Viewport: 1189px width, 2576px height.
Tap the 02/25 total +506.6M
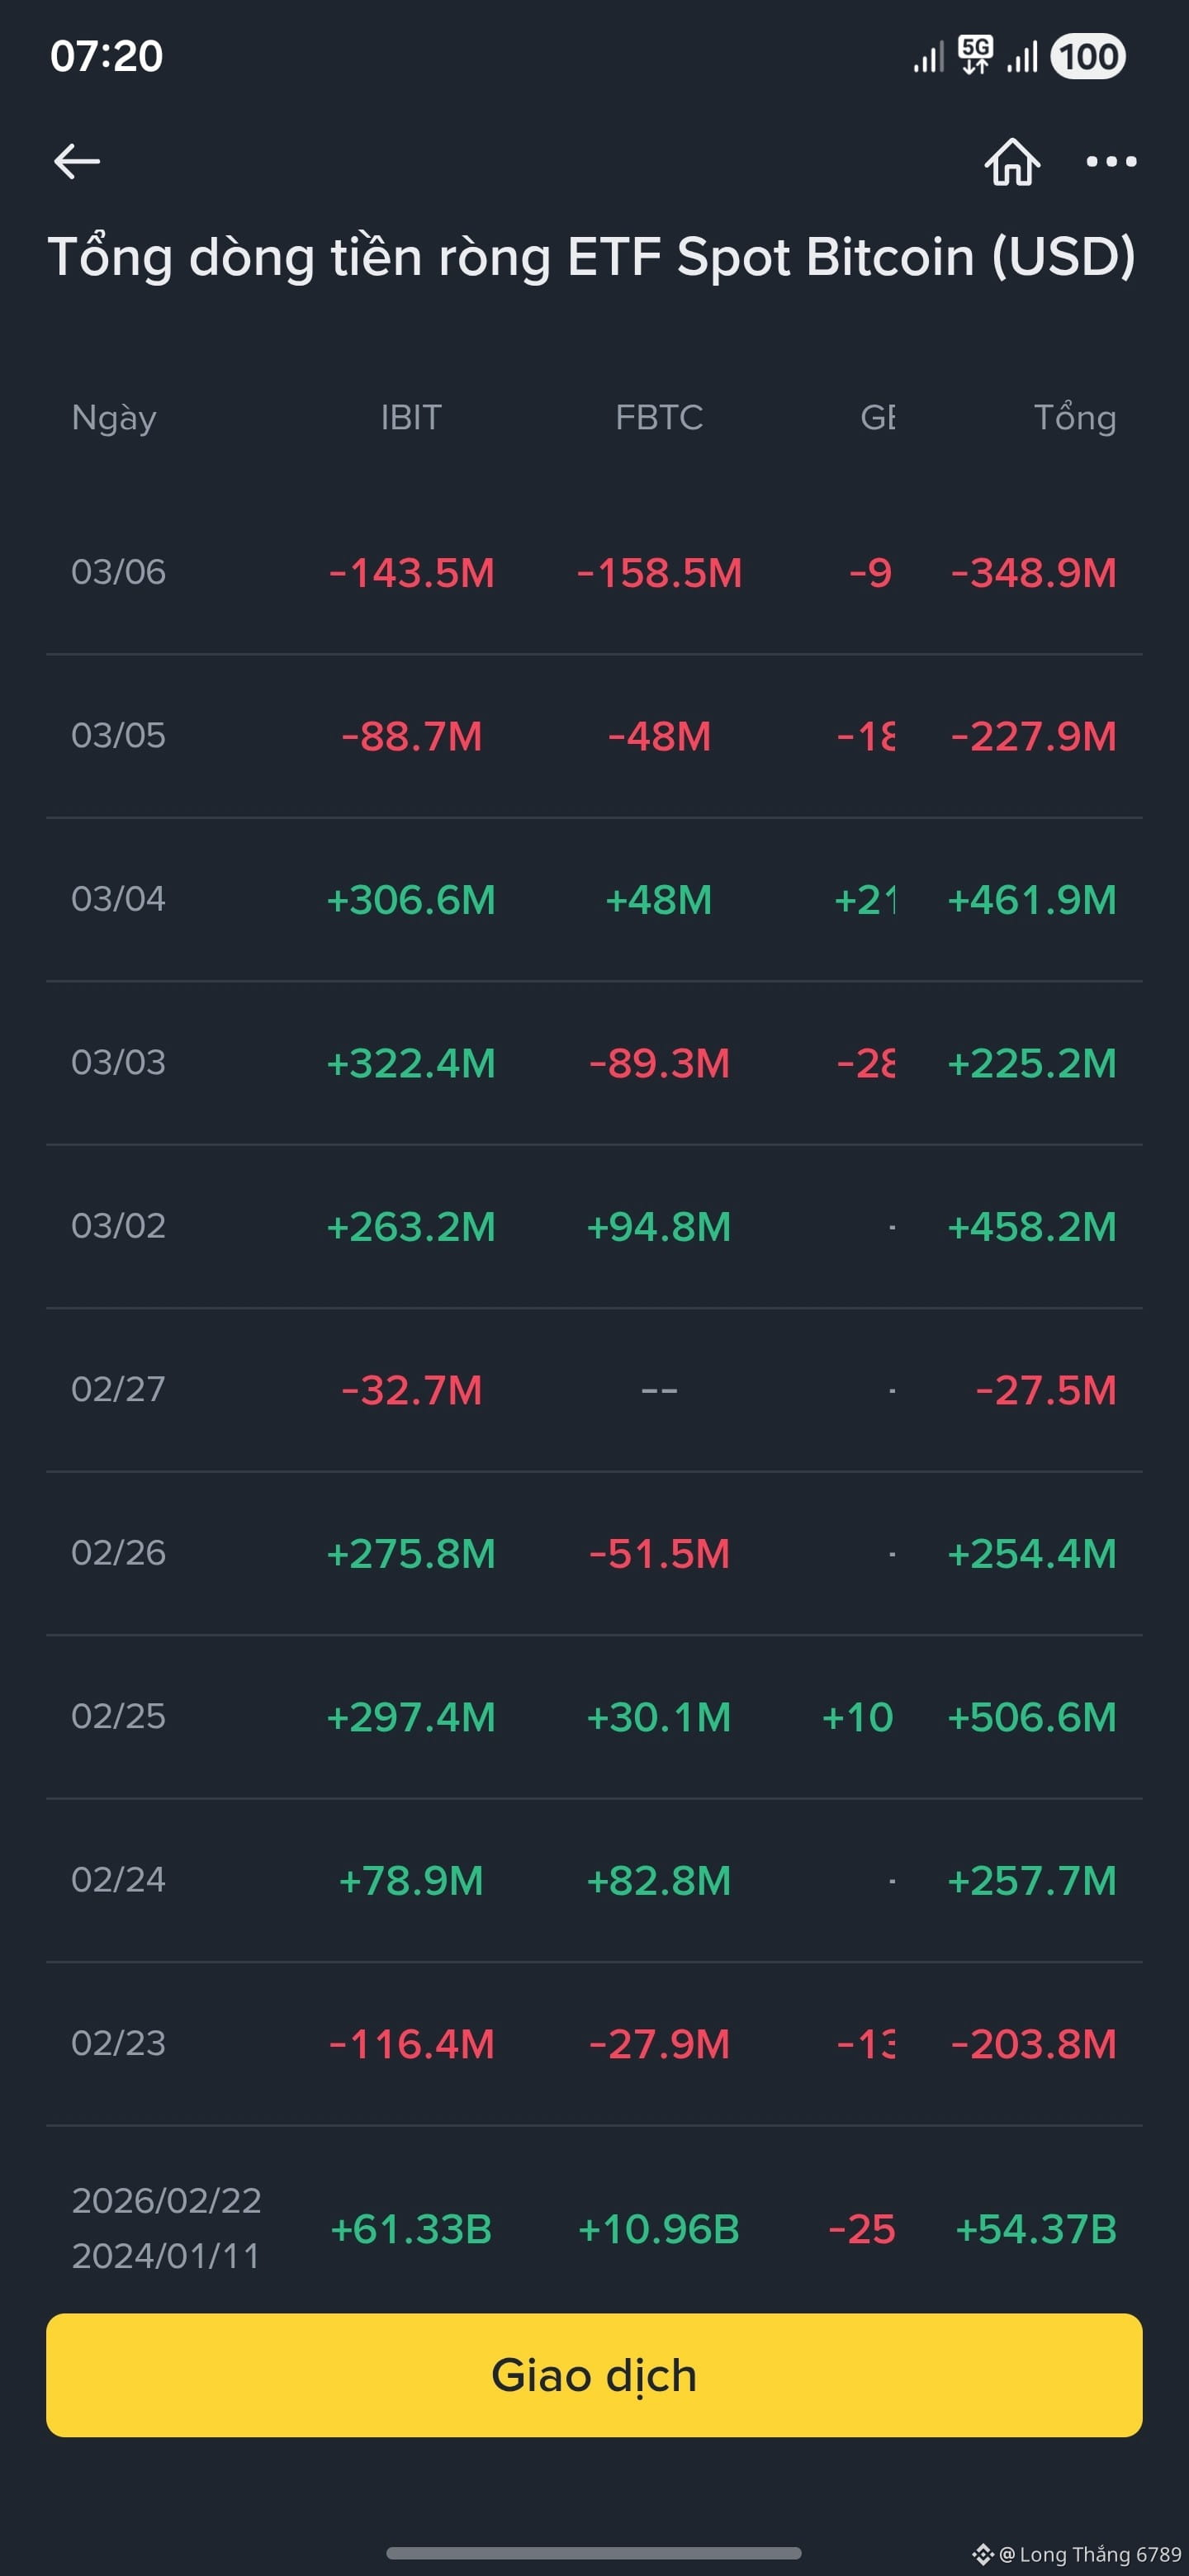[x=1032, y=1717]
